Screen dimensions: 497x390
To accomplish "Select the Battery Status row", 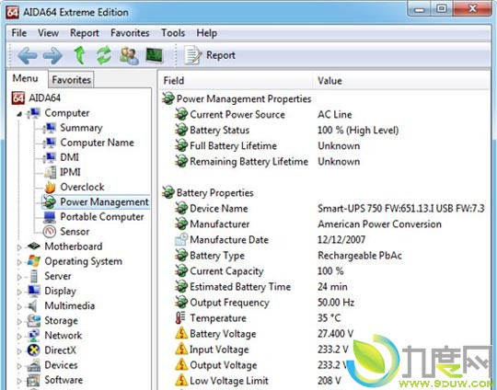I will pyautogui.click(x=325, y=131).
